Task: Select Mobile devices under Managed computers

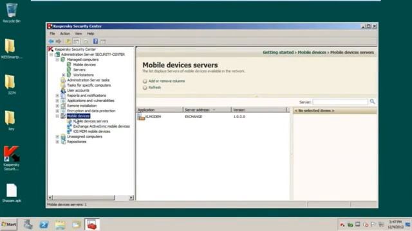Action: [x=84, y=65]
